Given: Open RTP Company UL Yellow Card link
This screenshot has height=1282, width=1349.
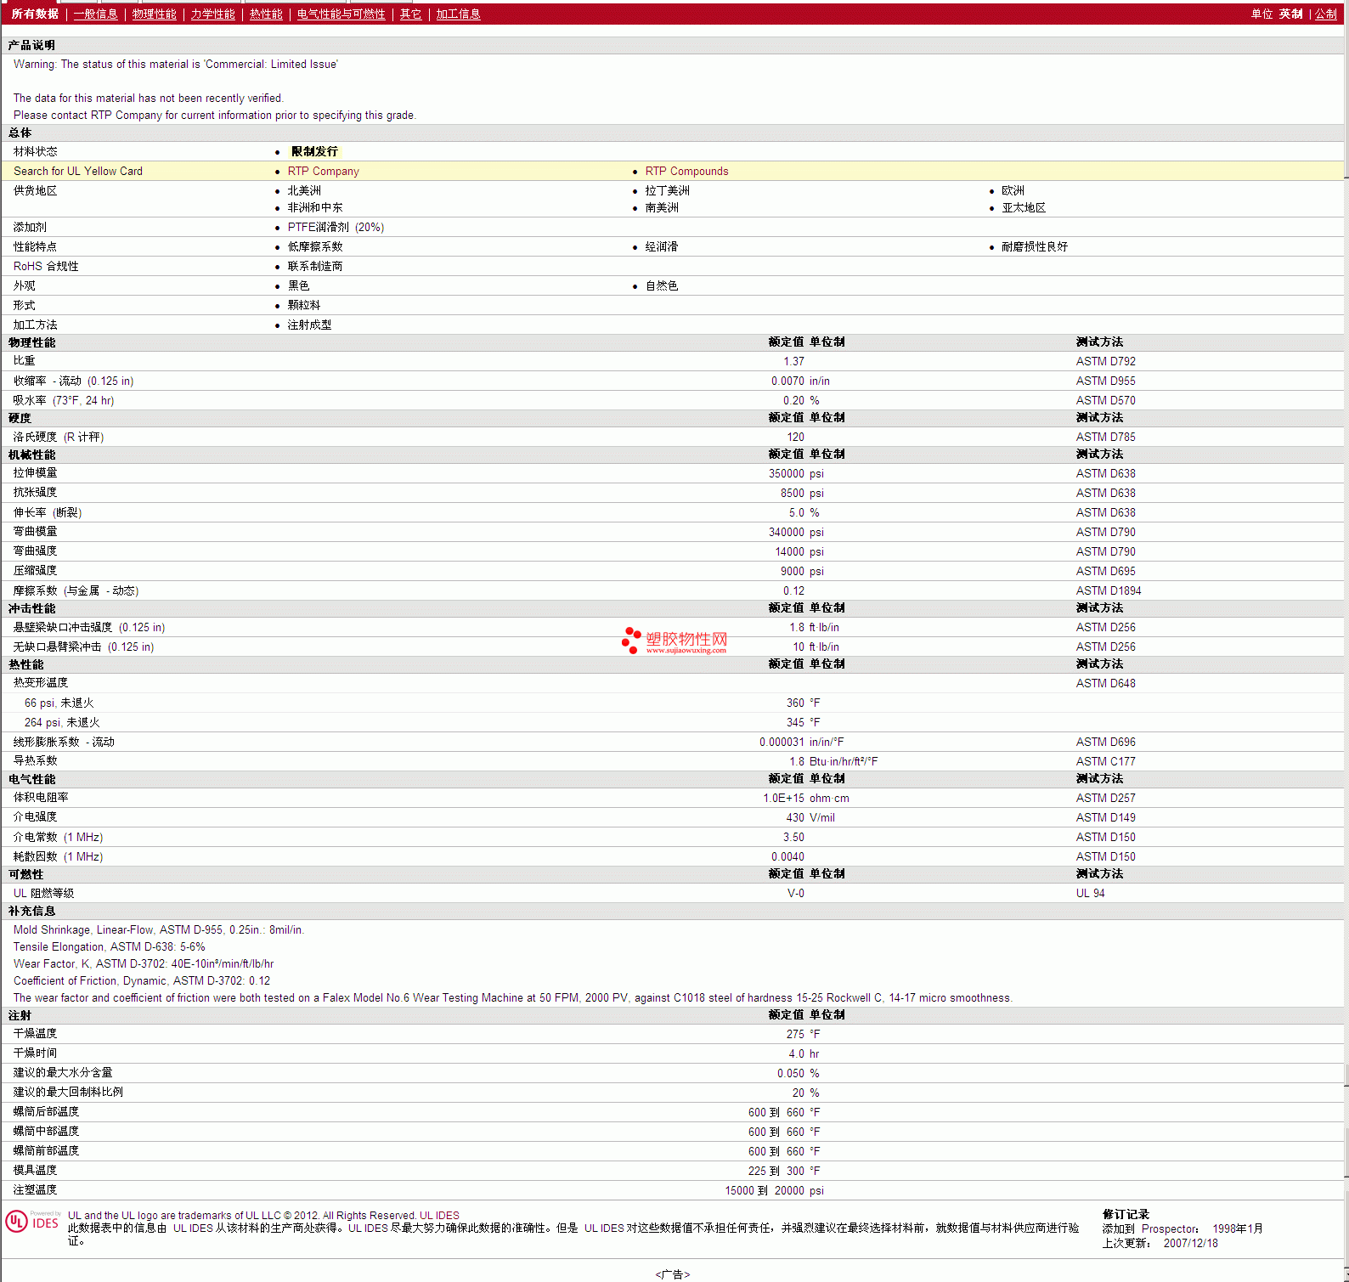Looking at the screenshot, I should pyautogui.click(x=323, y=172).
